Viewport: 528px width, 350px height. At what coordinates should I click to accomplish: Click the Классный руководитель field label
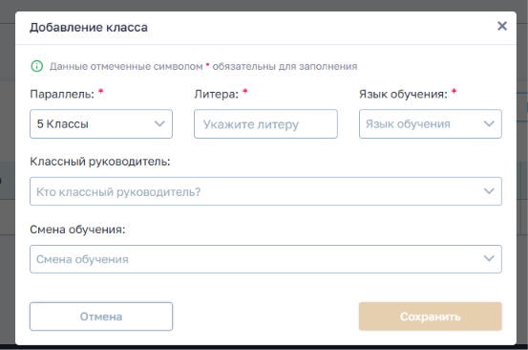(100, 162)
